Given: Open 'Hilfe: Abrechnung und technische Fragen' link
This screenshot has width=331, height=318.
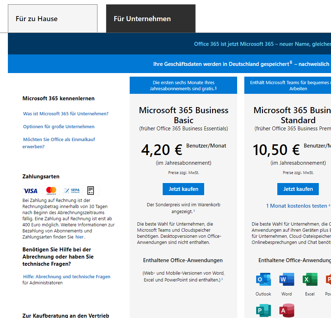Looking at the screenshot, I should coord(67,277).
